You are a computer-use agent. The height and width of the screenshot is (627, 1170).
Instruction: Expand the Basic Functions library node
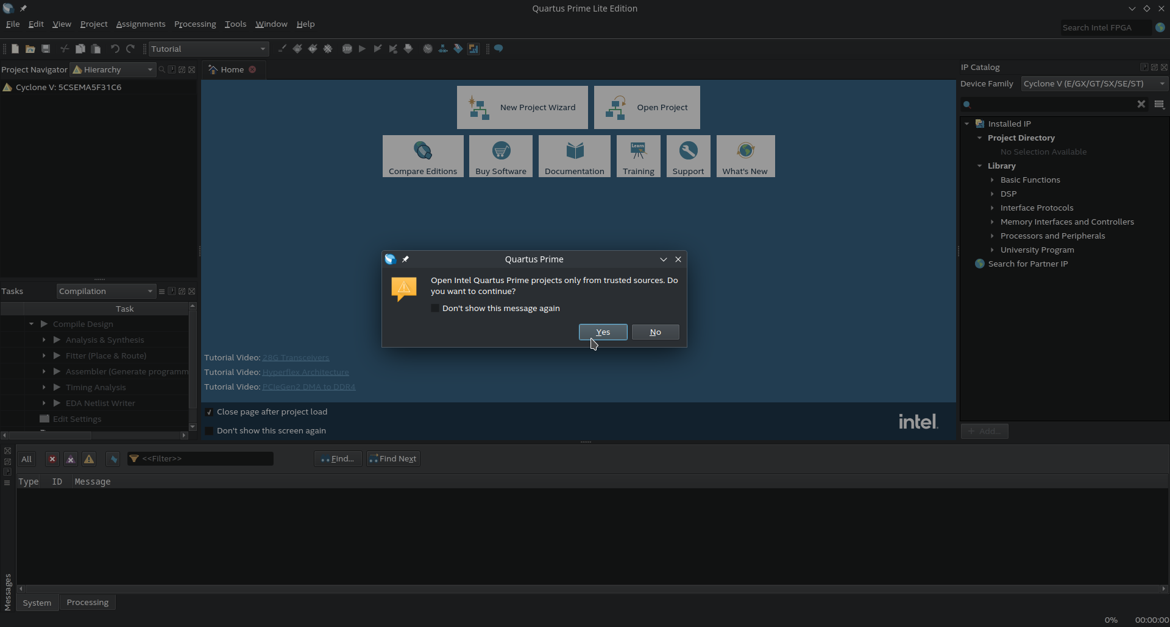point(992,180)
